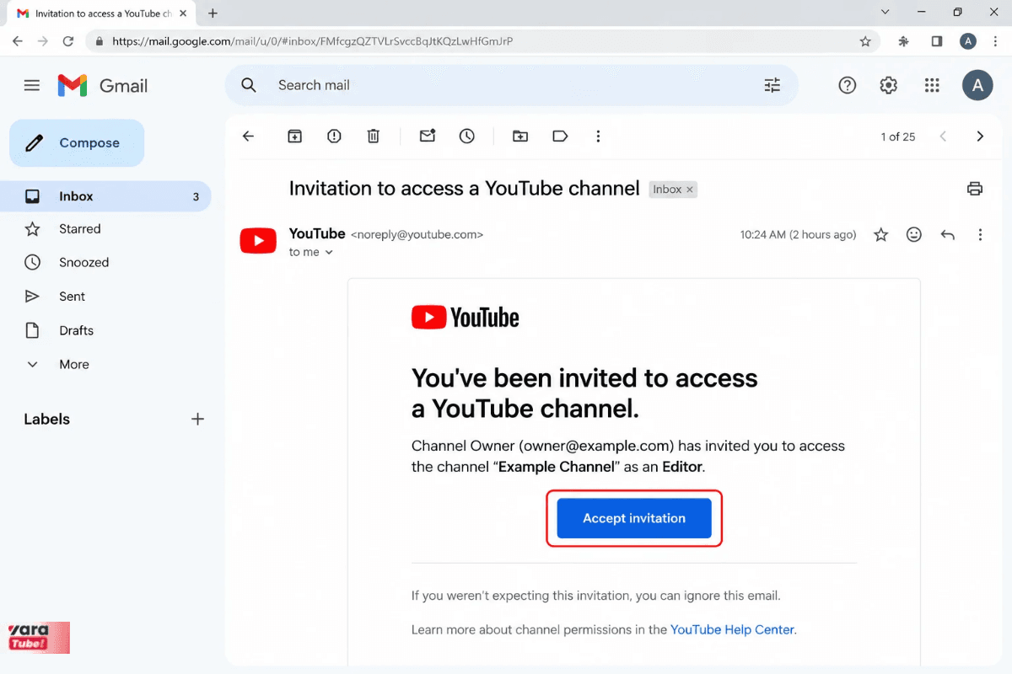The image size is (1012, 674).
Task: Go to the next email with the right chevron
Action: point(980,136)
